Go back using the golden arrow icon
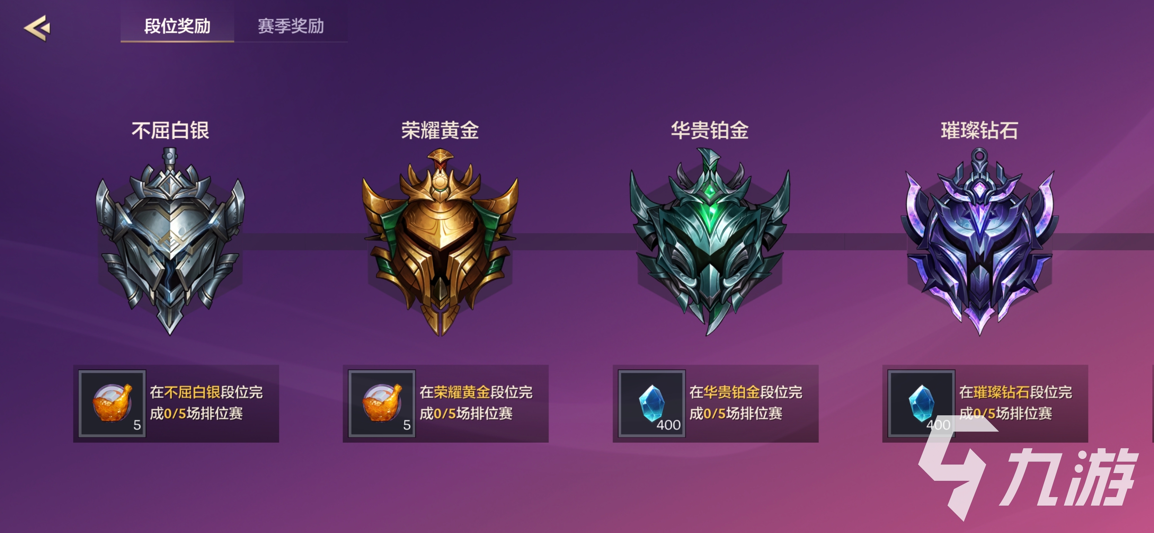1154x533 pixels. coord(37,28)
